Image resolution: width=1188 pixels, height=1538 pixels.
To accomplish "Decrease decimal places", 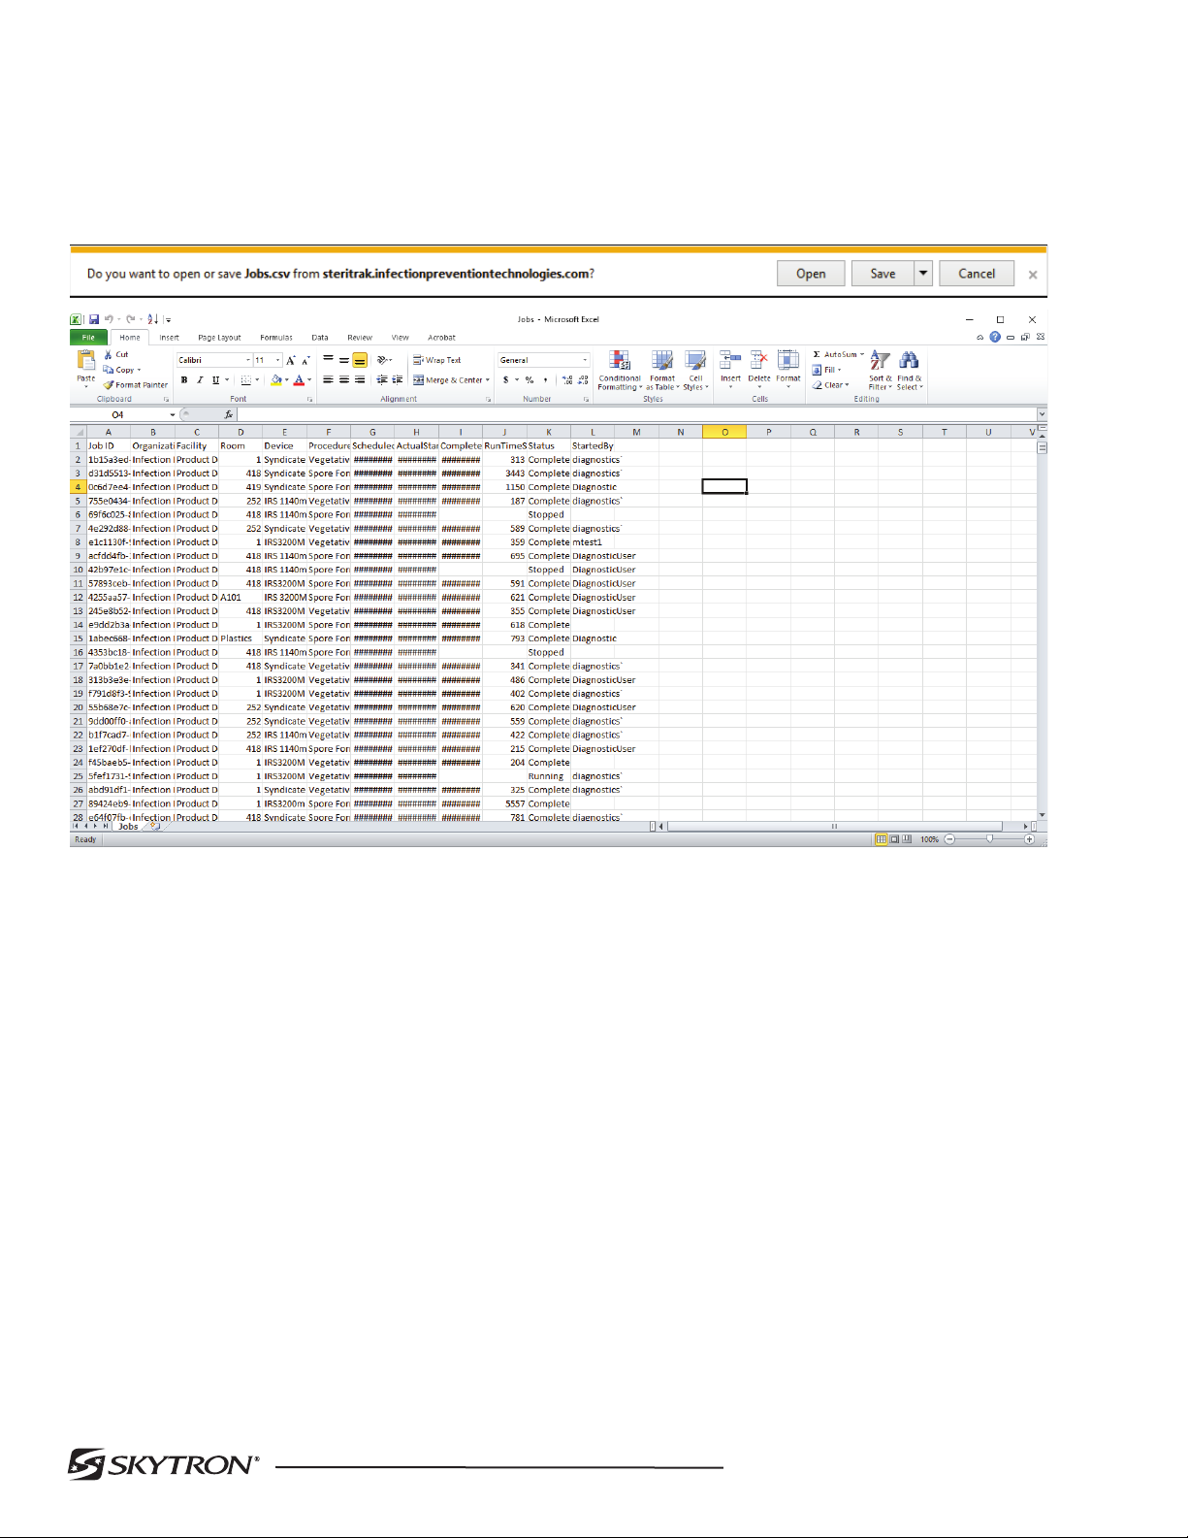I will pyautogui.click(x=583, y=380).
